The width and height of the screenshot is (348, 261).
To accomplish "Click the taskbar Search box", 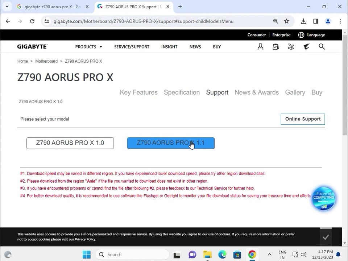I will click(x=132, y=254).
